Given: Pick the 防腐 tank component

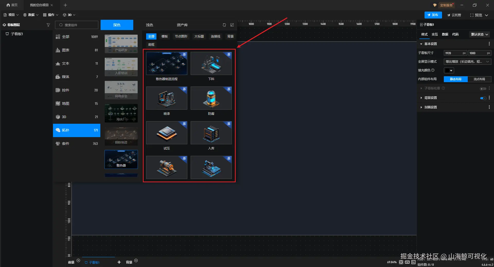Looking at the screenshot, I should pyautogui.click(x=211, y=98).
